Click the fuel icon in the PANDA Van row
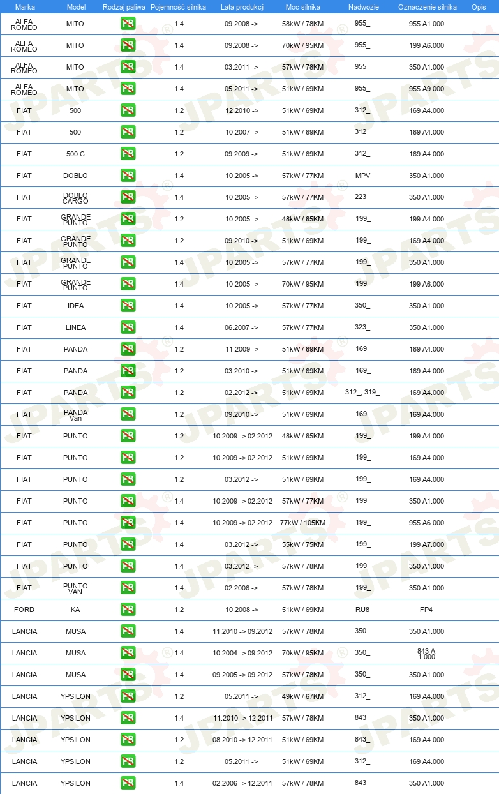 pos(128,414)
